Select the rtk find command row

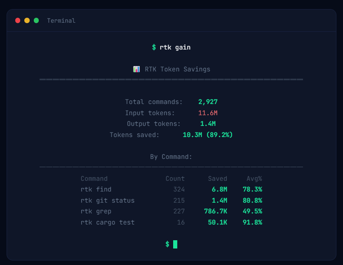click(96, 189)
